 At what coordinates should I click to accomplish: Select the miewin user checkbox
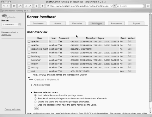[x=29, y=64]
